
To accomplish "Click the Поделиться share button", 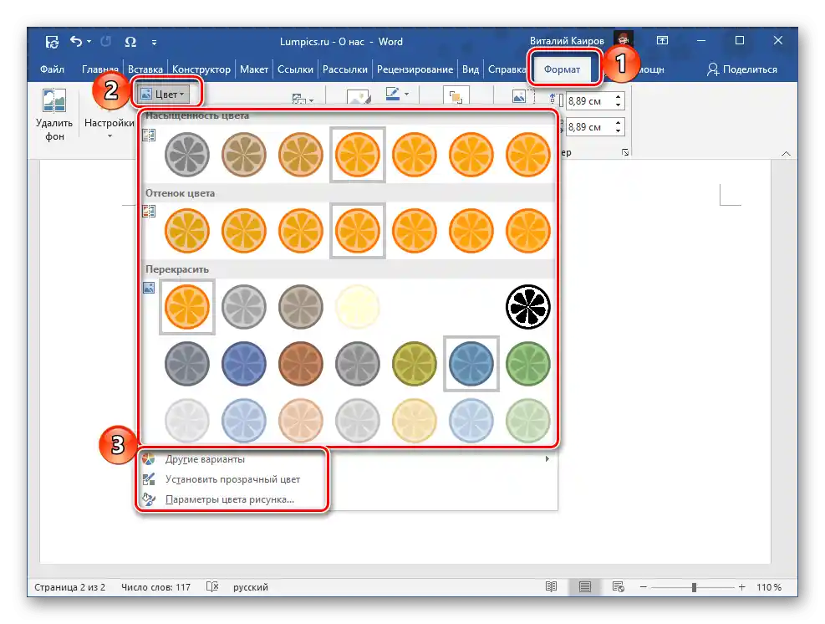I will point(742,69).
